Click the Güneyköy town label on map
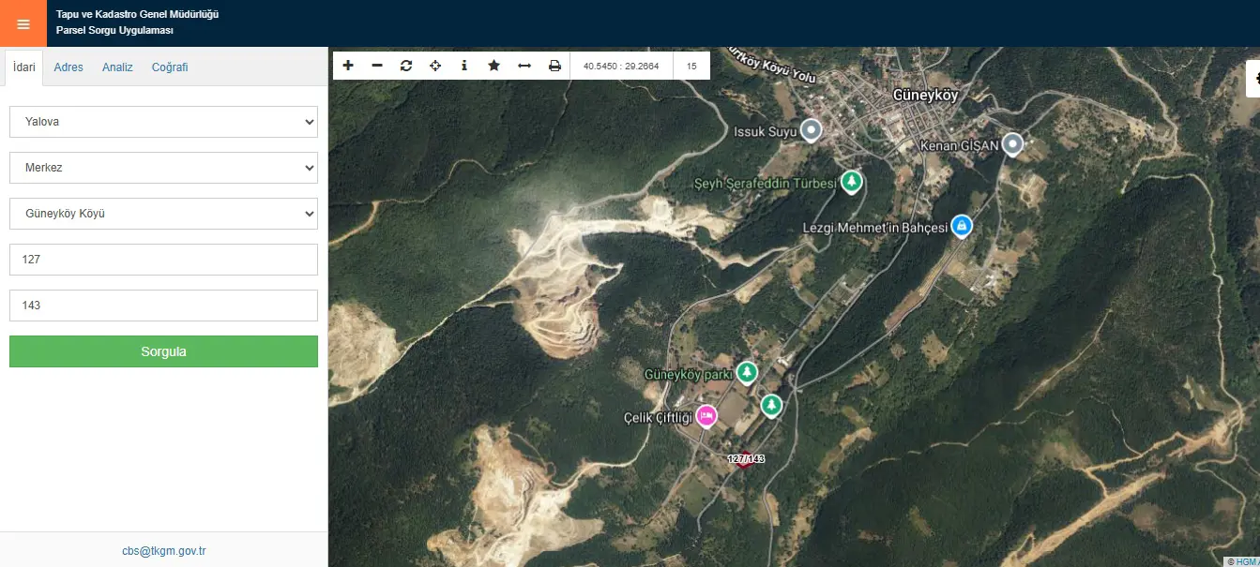This screenshot has height=567, width=1260. (925, 96)
